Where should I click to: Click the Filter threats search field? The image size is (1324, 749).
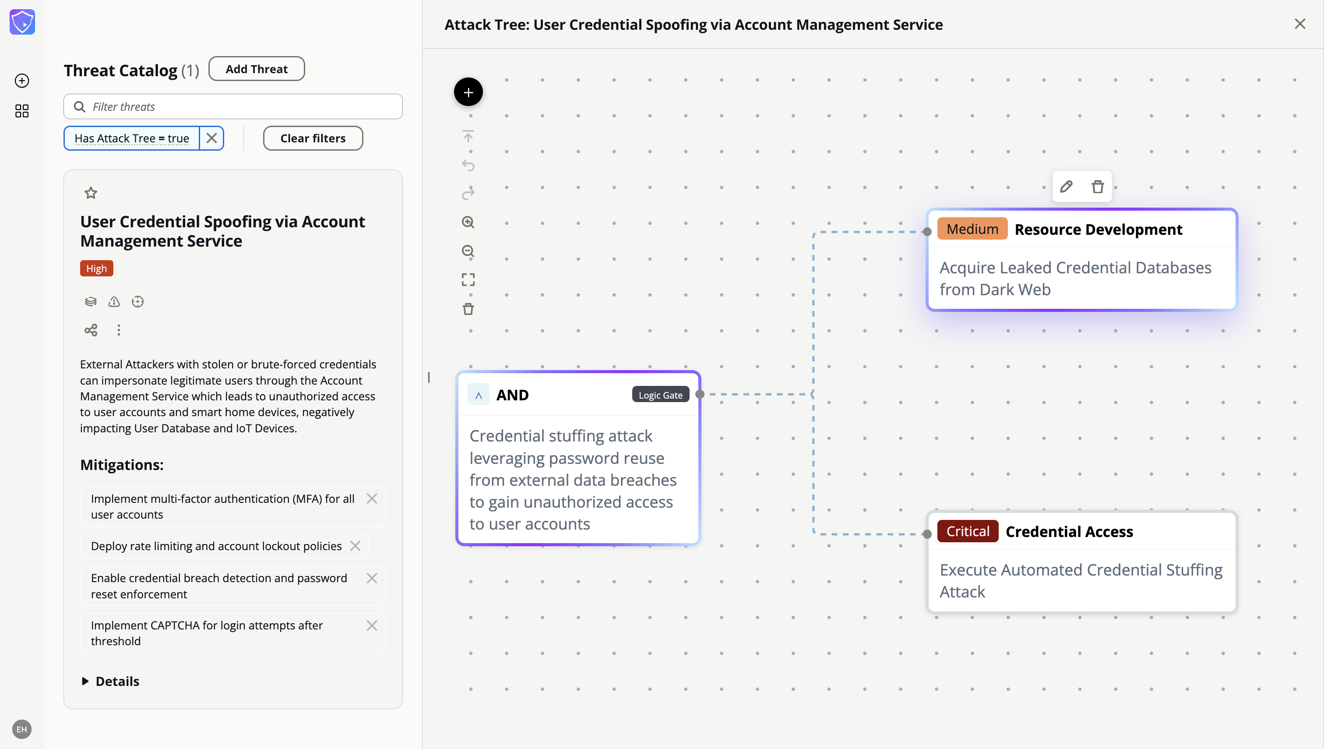(233, 106)
